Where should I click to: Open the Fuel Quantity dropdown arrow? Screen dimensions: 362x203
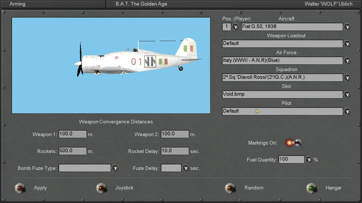[309, 160]
